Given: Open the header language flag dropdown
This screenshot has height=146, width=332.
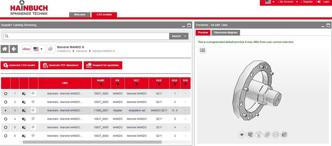Looking at the screenshot, I should pos(270,2).
